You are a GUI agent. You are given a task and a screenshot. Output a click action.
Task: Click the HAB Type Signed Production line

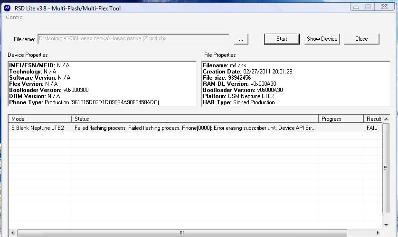239,102
